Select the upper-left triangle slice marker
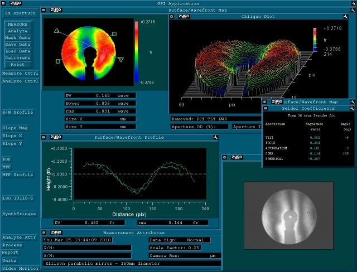357x272 pixels. pos(57,32)
